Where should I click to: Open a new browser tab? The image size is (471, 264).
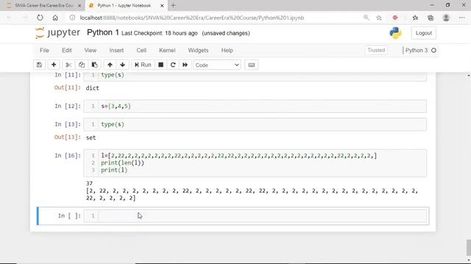point(173,5)
